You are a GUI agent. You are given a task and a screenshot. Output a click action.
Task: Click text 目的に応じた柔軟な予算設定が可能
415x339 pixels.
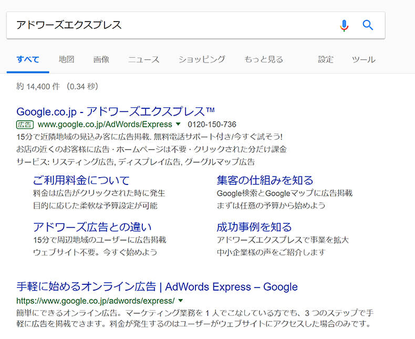(x=95, y=206)
